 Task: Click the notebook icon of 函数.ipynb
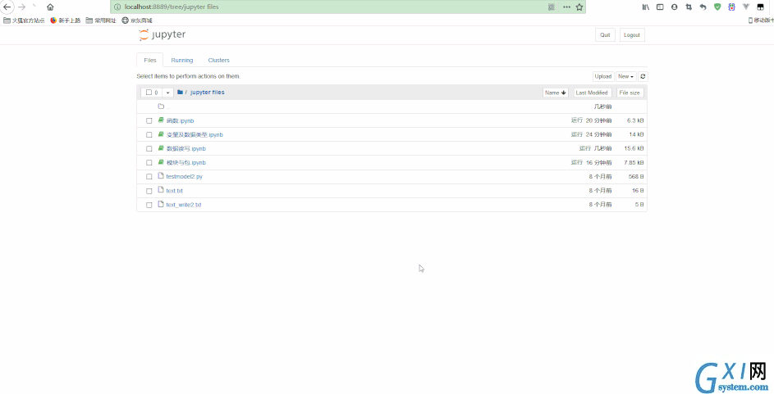161,120
